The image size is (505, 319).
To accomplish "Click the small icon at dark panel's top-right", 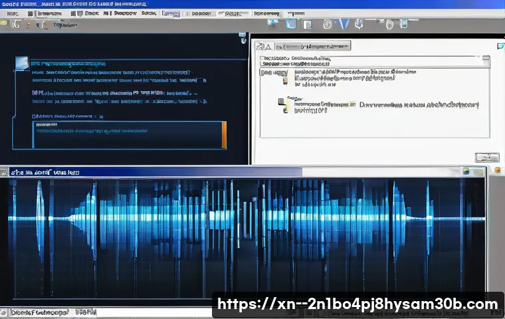I will click(243, 38).
